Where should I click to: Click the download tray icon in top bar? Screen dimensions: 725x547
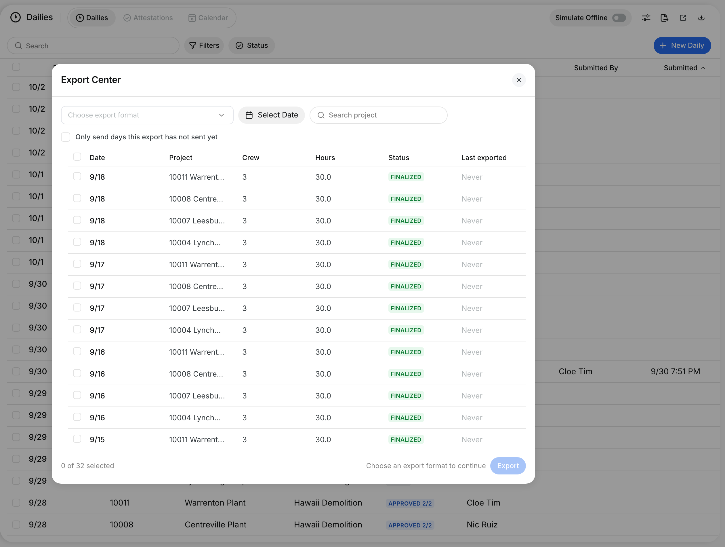tap(701, 18)
